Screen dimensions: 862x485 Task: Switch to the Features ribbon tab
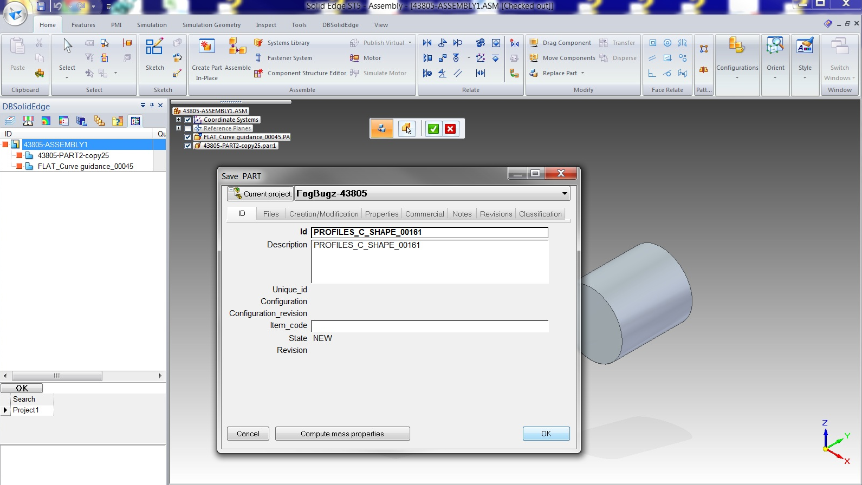click(83, 25)
